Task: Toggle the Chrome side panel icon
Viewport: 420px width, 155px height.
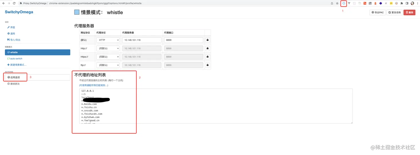Action: tap(407, 3)
